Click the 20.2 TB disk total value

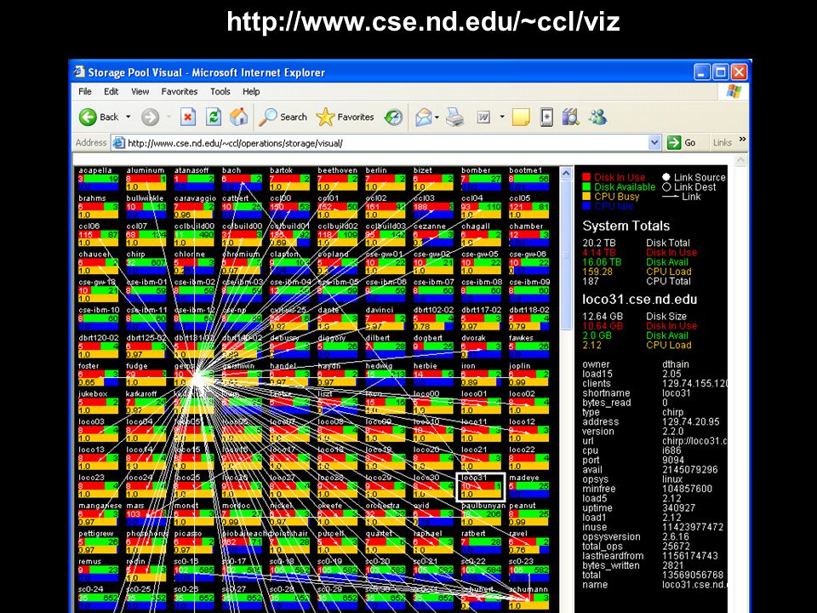tap(599, 243)
